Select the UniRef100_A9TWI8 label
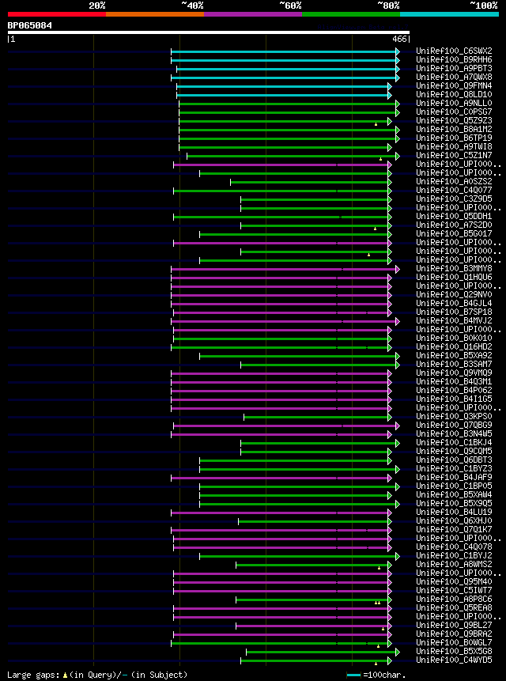This screenshot has height=681, width=506. click(x=454, y=147)
